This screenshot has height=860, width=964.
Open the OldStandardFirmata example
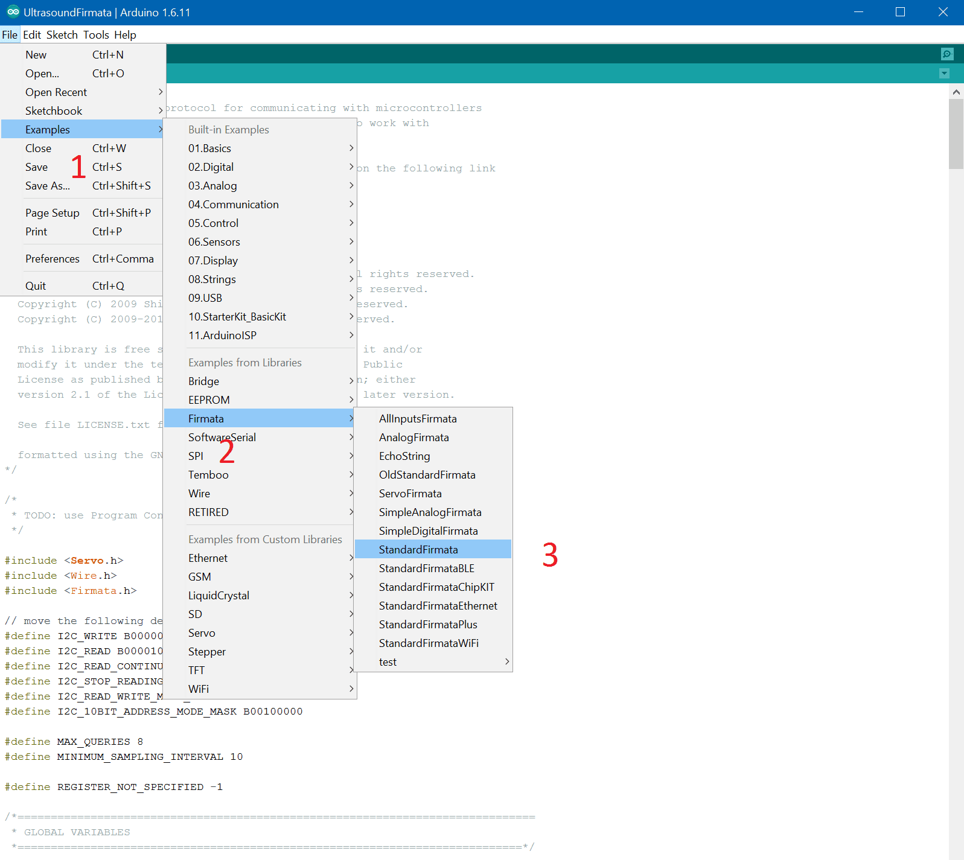coord(433,475)
